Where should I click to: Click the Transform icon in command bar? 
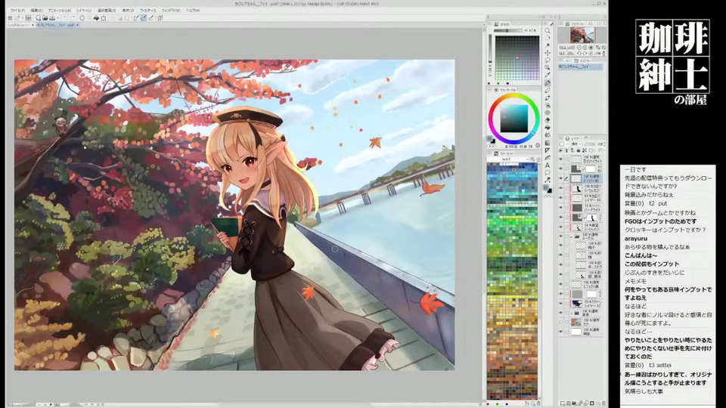point(104,18)
